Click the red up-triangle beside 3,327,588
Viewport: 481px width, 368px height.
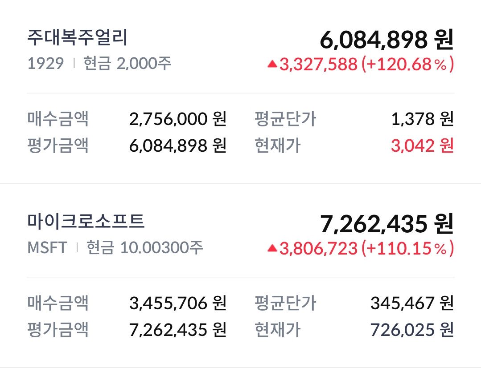point(272,65)
